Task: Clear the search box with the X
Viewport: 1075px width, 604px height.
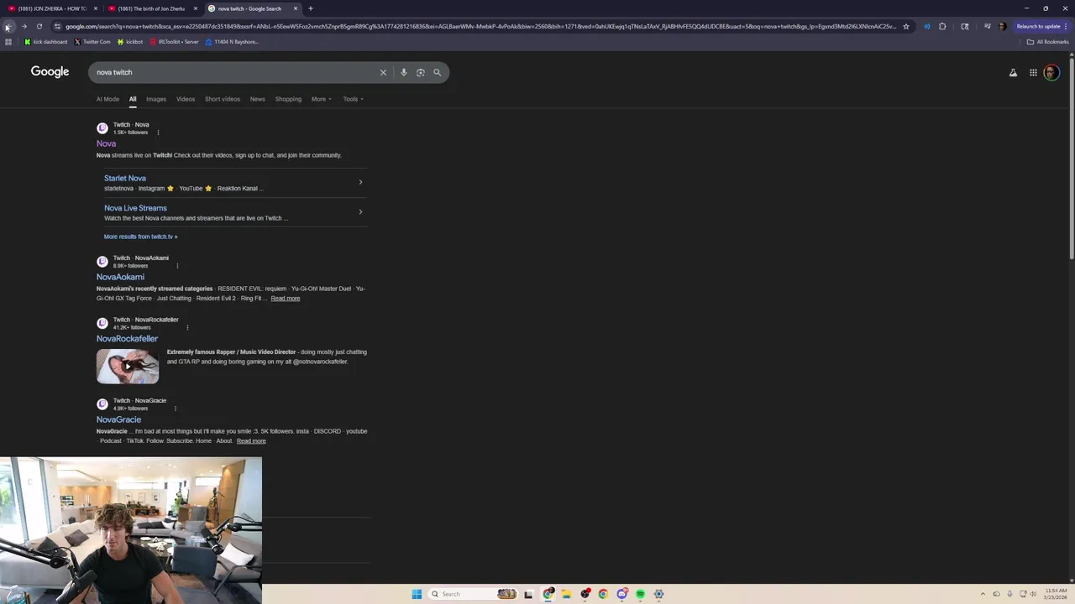Action: 383,72
